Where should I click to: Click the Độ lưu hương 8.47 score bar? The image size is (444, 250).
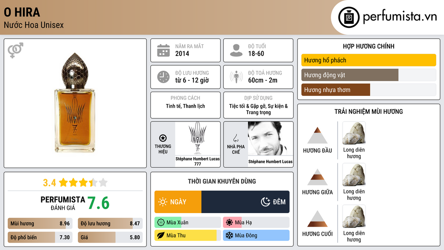(110, 224)
